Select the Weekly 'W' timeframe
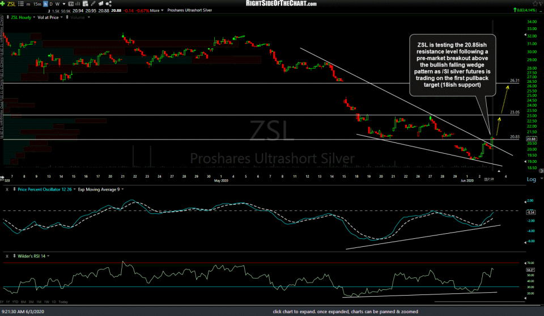544x316 pixels. coord(58,4)
